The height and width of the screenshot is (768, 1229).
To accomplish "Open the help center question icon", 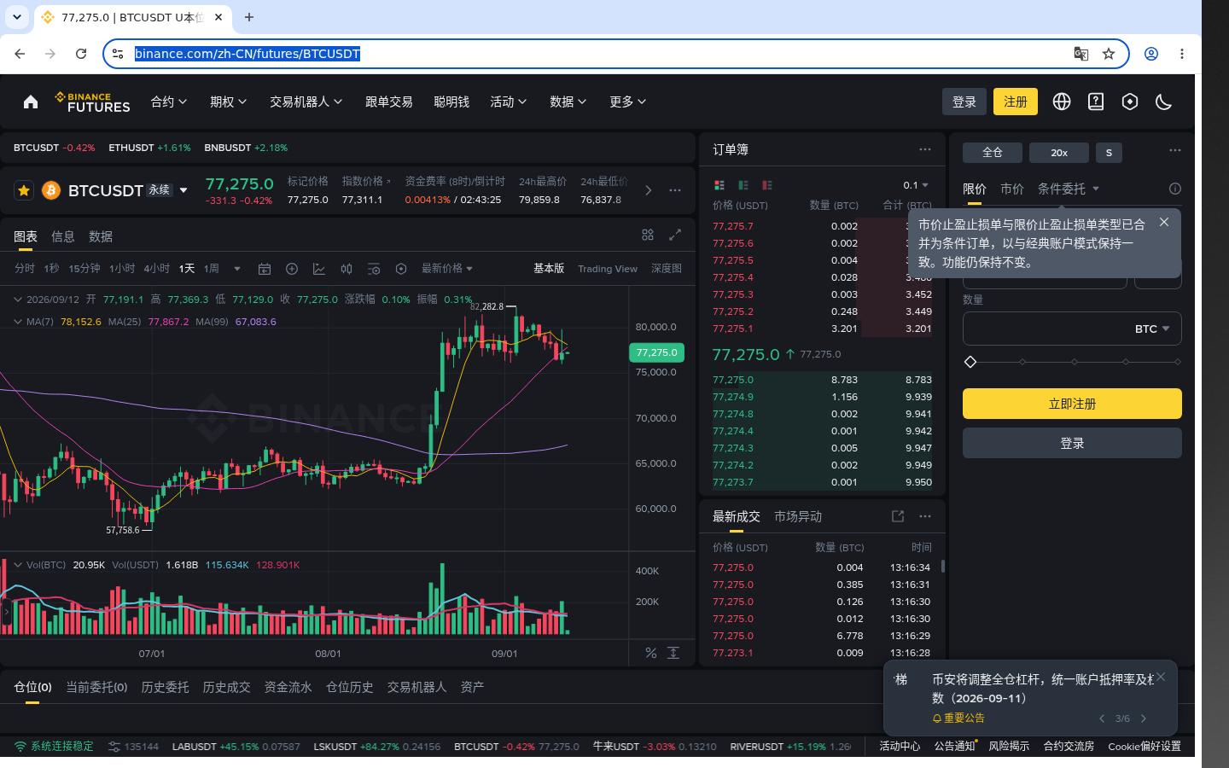I will pos(1096,102).
